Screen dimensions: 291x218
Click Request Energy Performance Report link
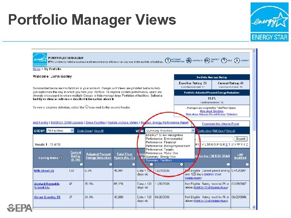click(x=164, y=123)
